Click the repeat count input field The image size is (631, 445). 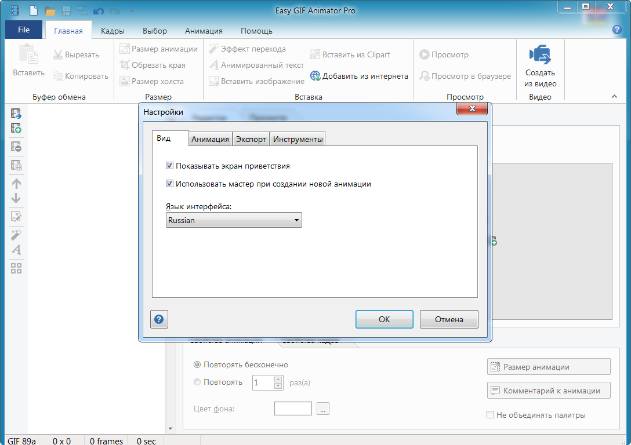[x=263, y=382]
